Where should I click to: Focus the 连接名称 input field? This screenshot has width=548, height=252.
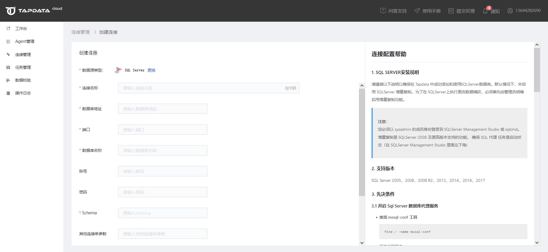[209, 88]
